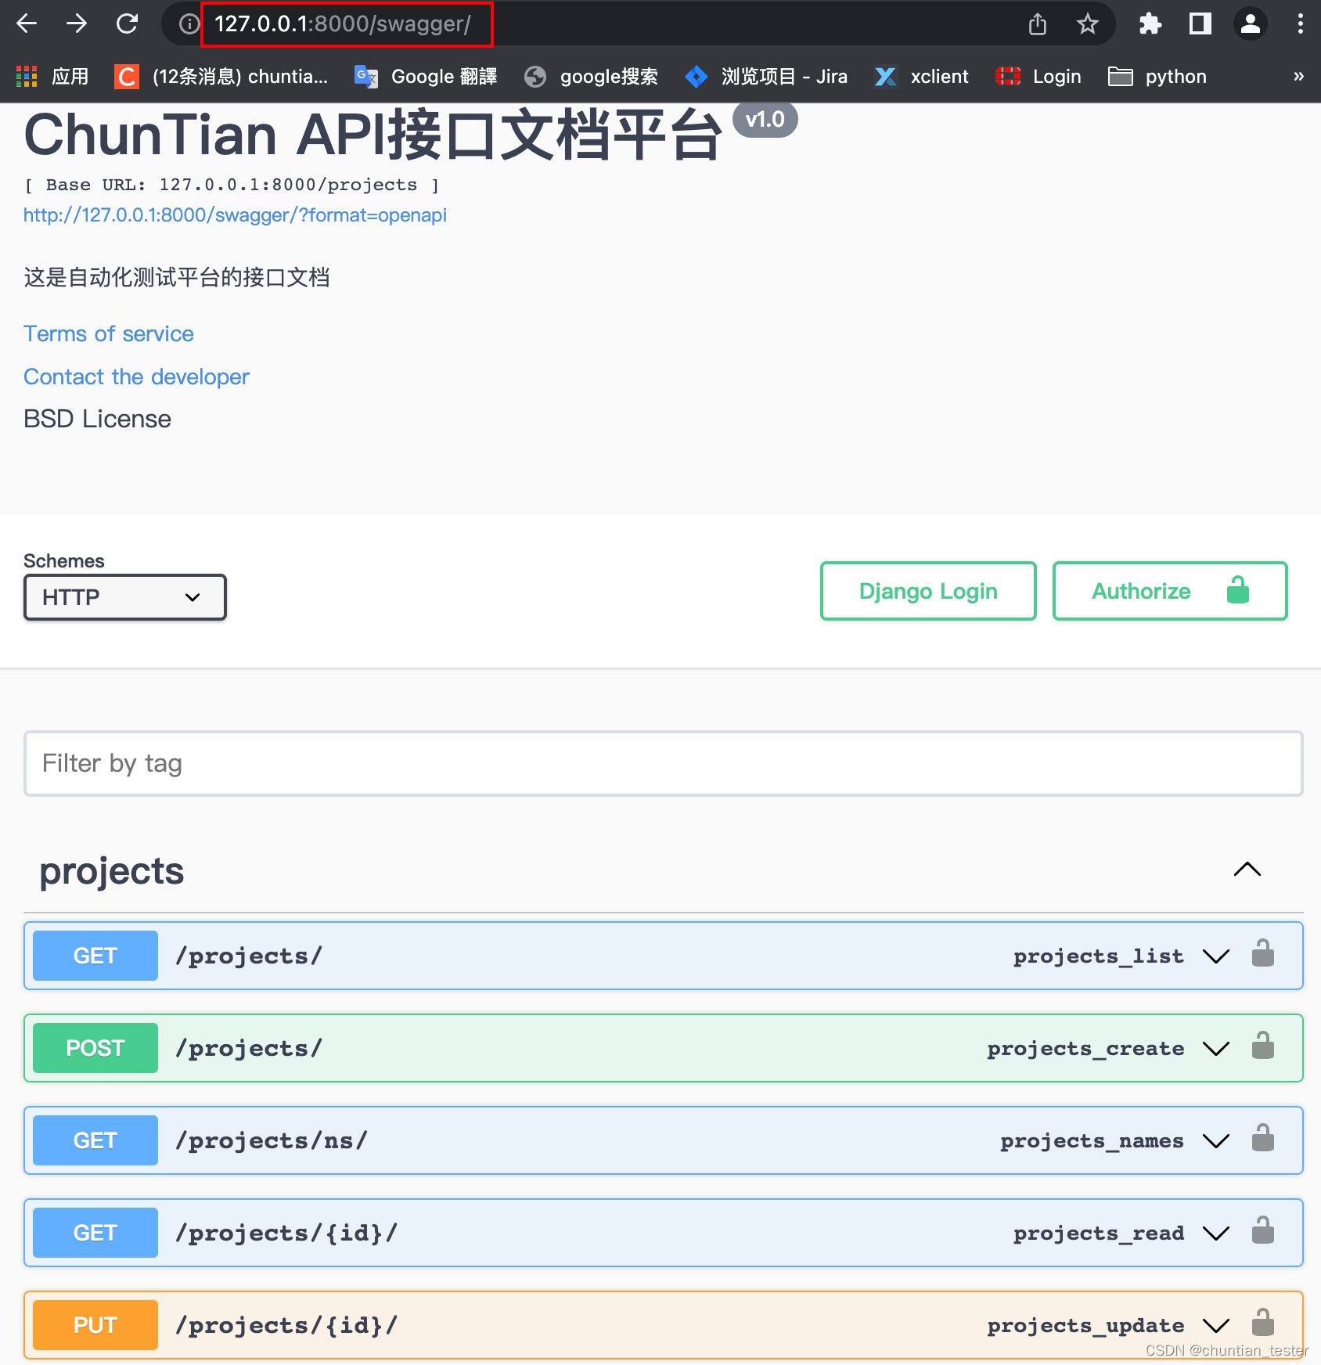Open Chrome's three-dot menu
Viewport: 1321px width, 1365px height.
click(x=1299, y=23)
